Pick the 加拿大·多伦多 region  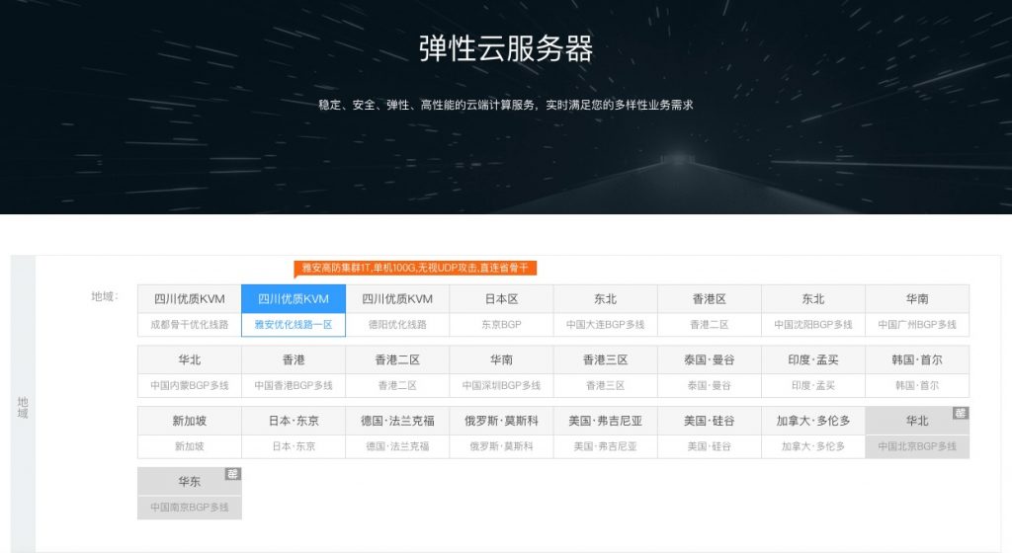click(x=813, y=433)
